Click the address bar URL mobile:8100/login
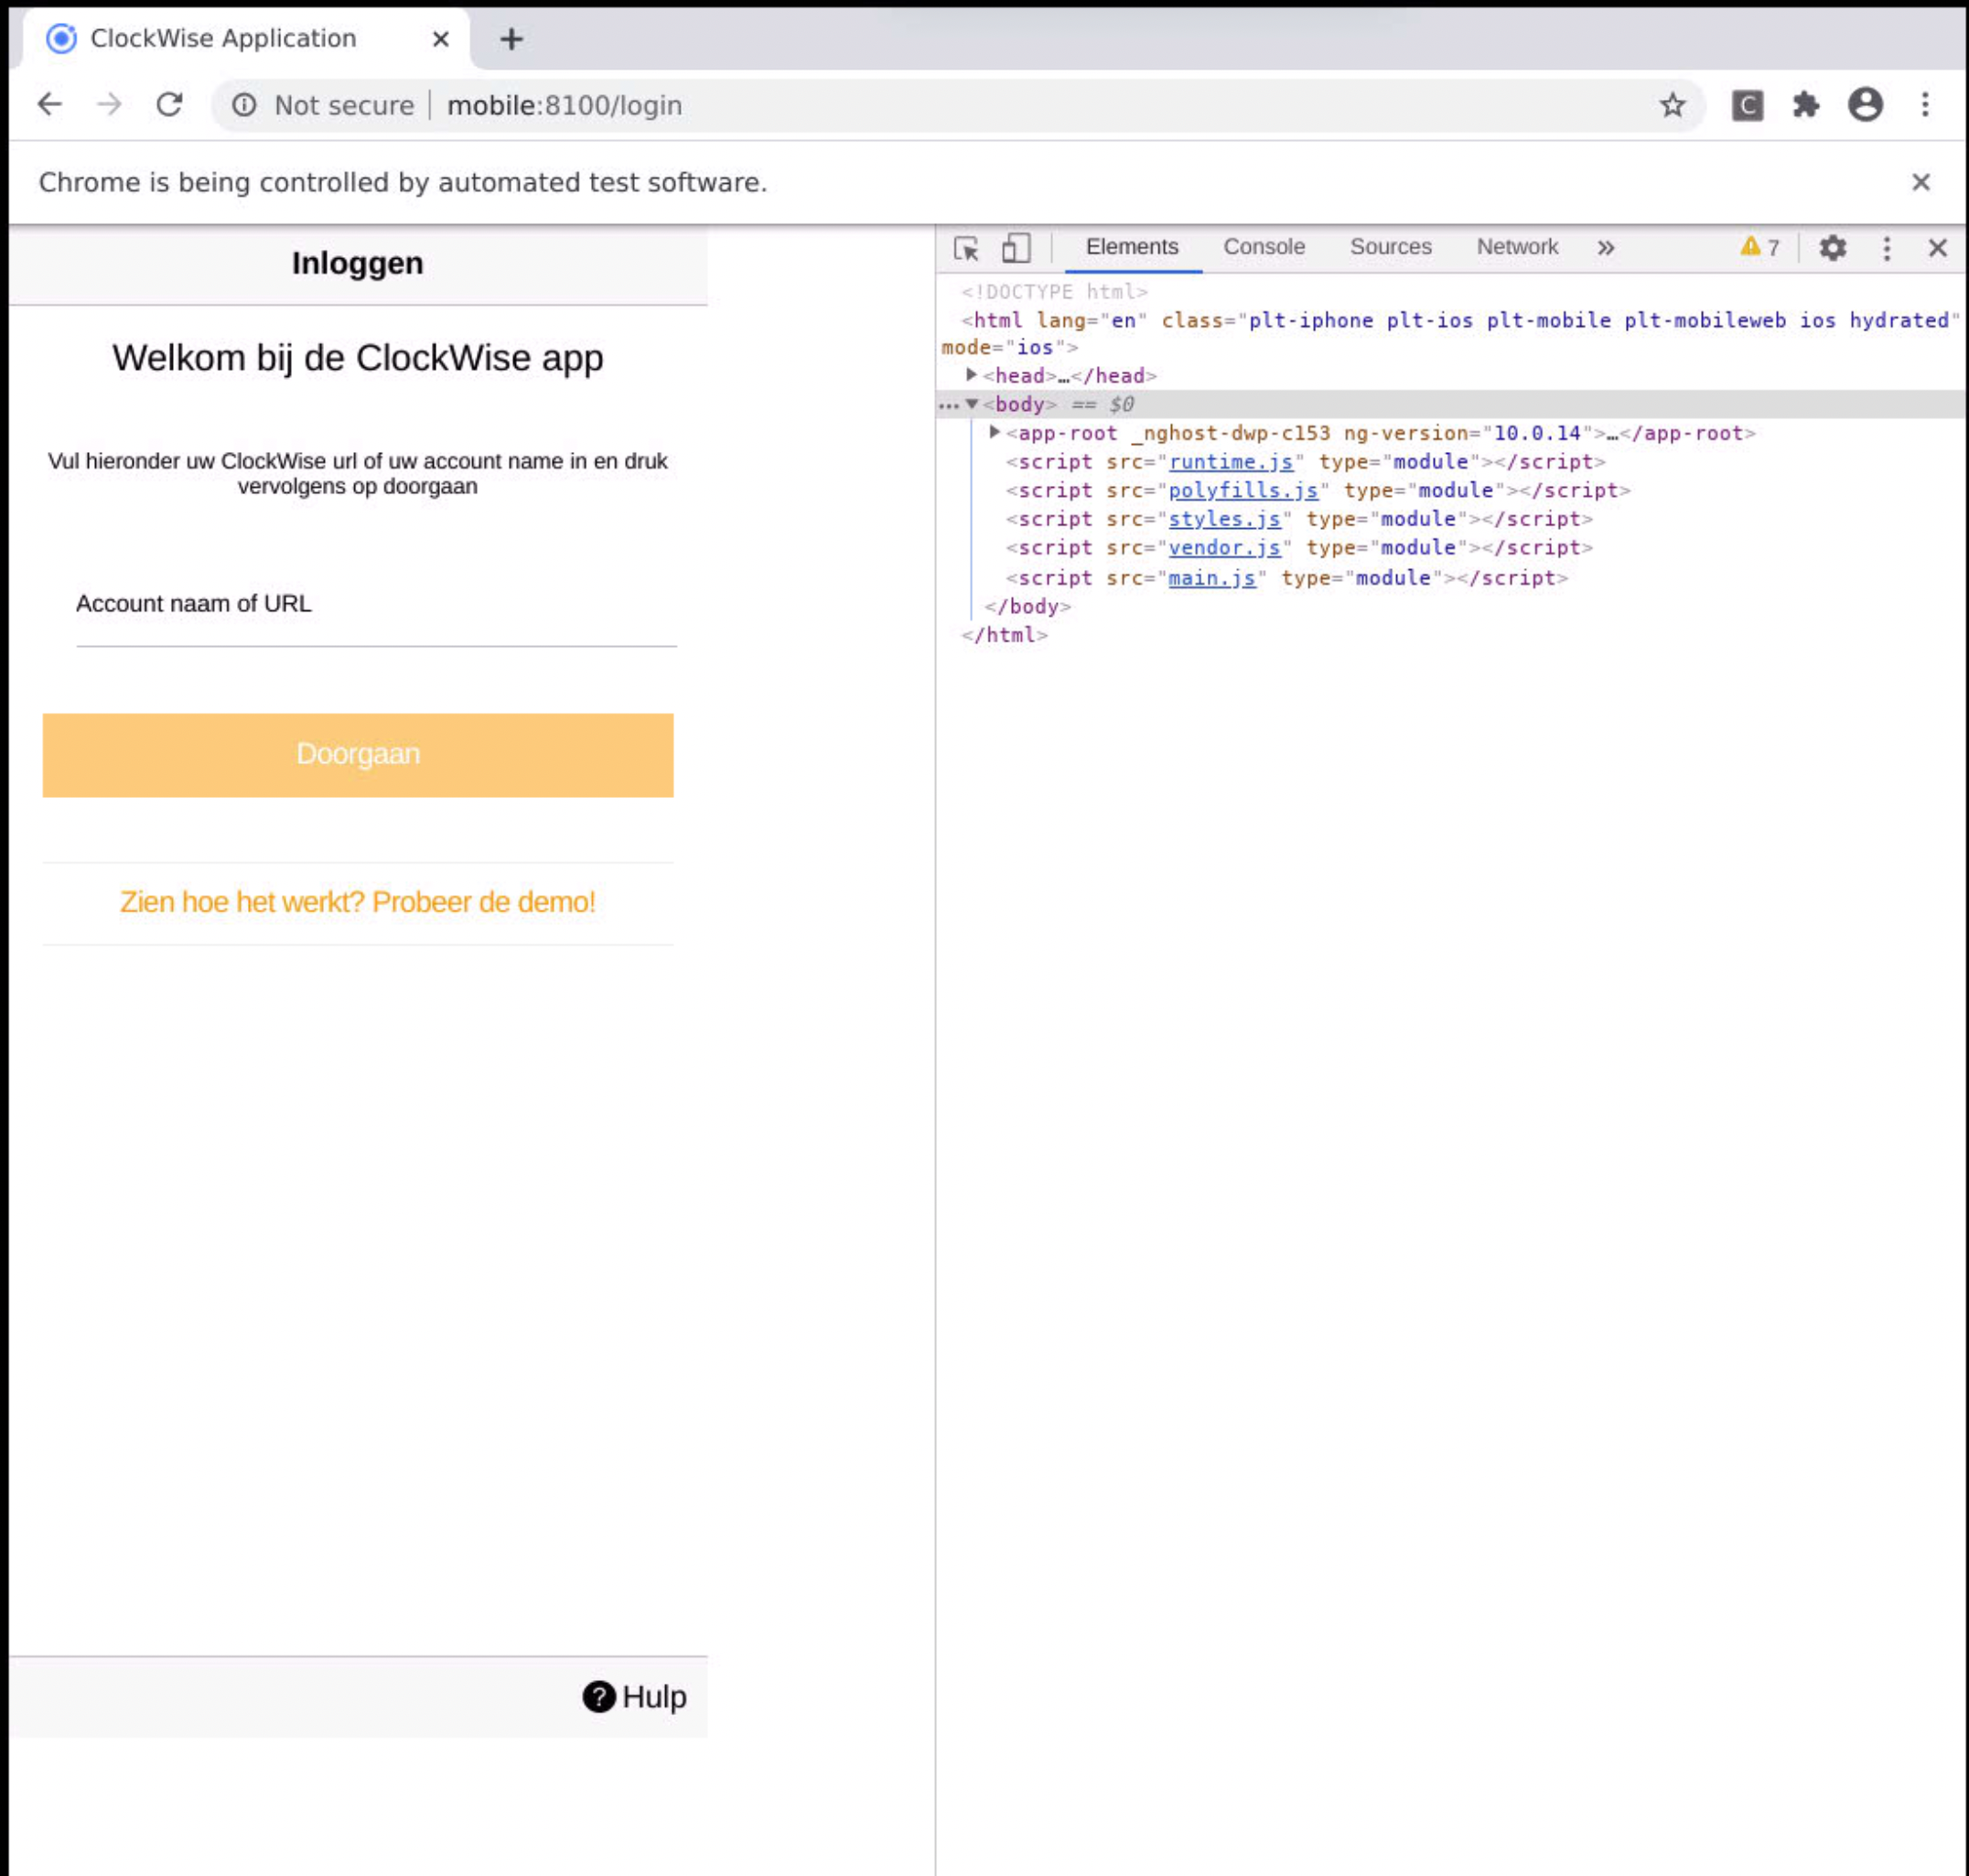 564,105
